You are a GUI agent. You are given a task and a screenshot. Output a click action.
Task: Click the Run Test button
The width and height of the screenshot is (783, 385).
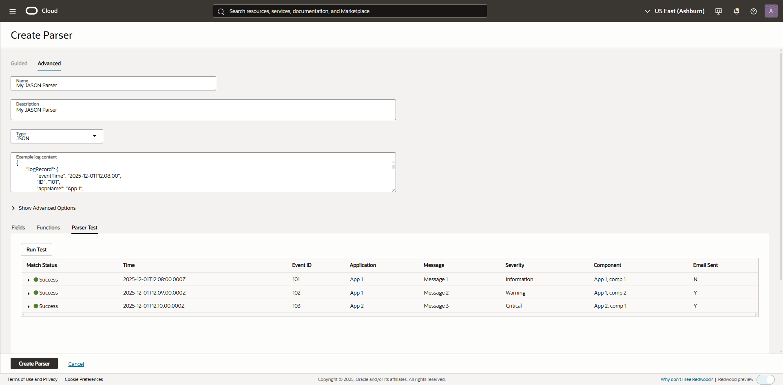[36, 249]
